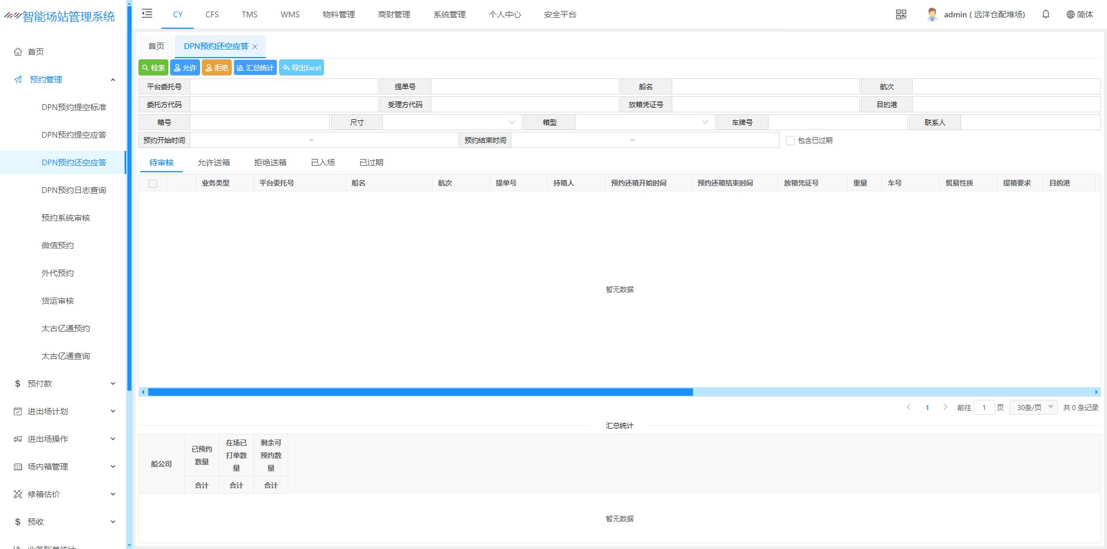Click the 修箱估价 wrench icon
This screenshot has height=549, width=1107.
[18, 494]
